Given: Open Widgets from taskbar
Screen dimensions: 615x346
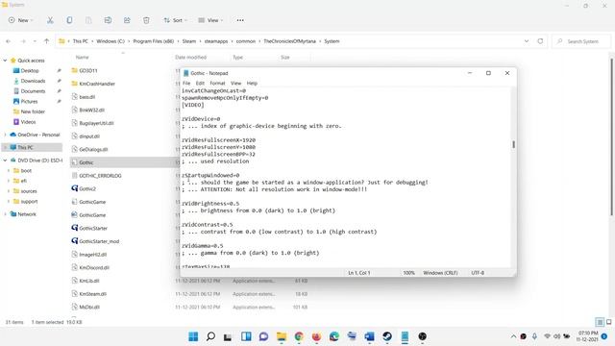Looking at the screenshot, I should click(246, 336).
